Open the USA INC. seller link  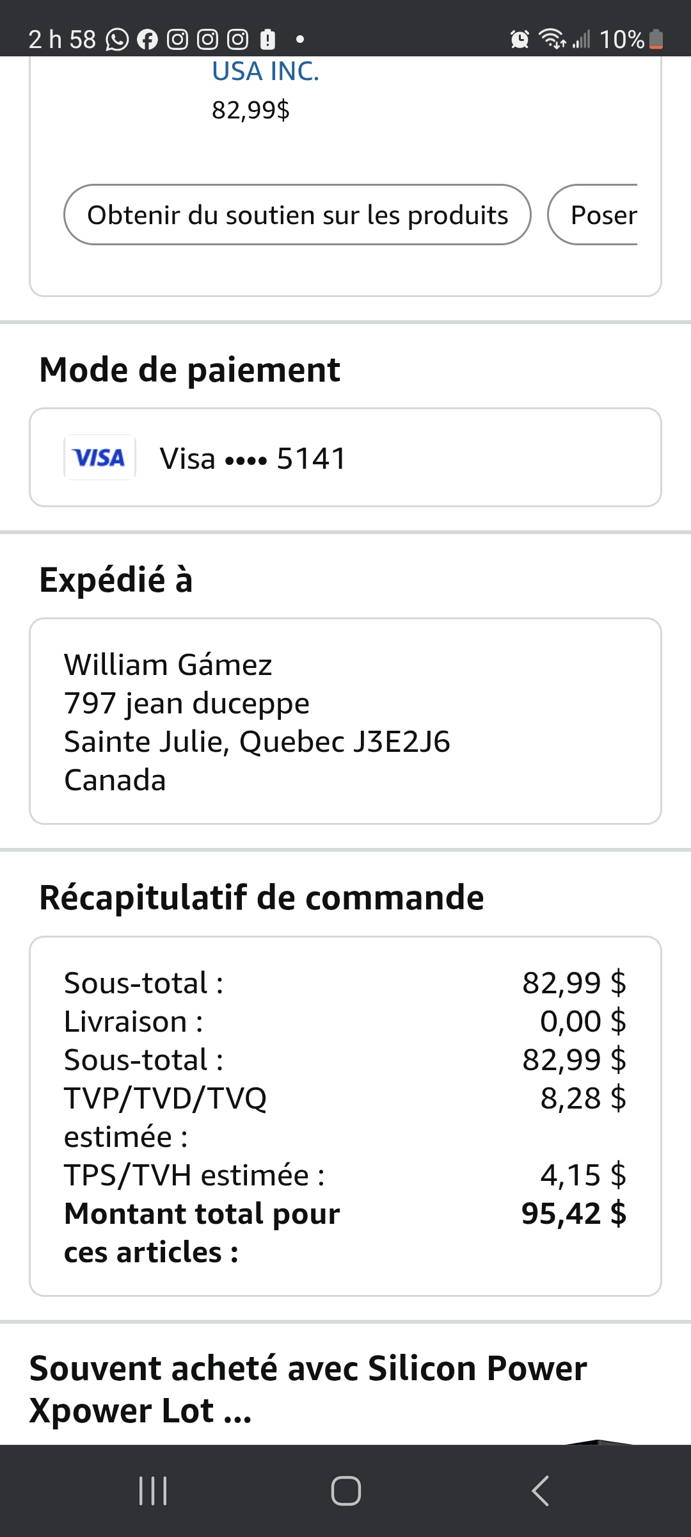pos(266,72)
